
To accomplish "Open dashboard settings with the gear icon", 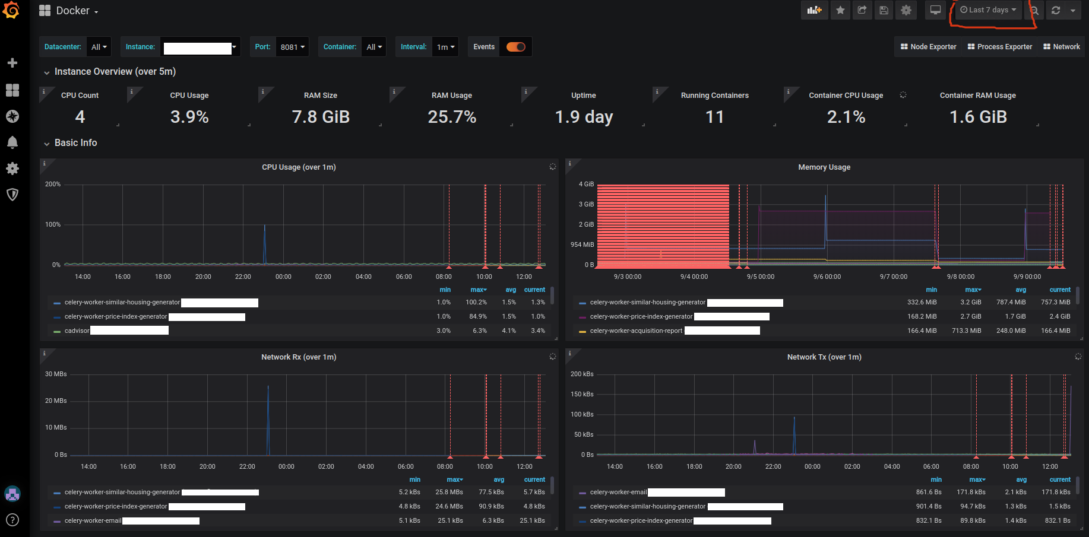I will (x=906, y=10).
